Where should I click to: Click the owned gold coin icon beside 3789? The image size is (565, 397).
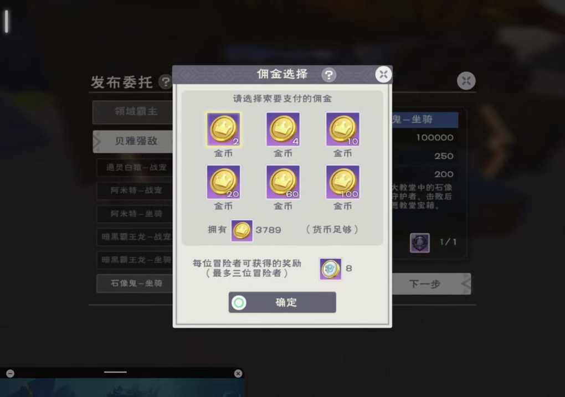point(242,230)
